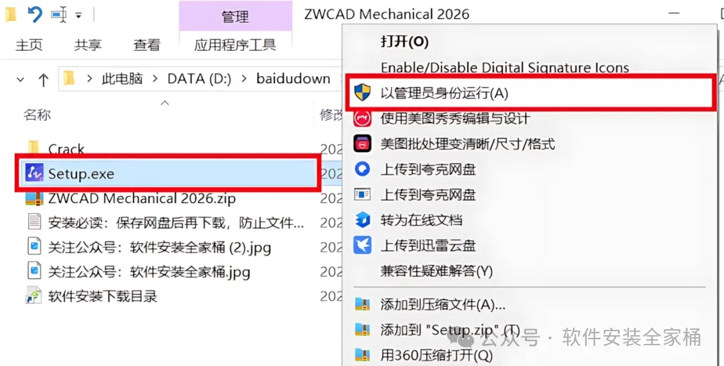
Task: Click the convert to online document icon
Action: point(363,220)
